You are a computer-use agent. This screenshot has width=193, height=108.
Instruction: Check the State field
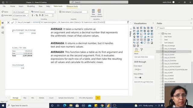161,40
